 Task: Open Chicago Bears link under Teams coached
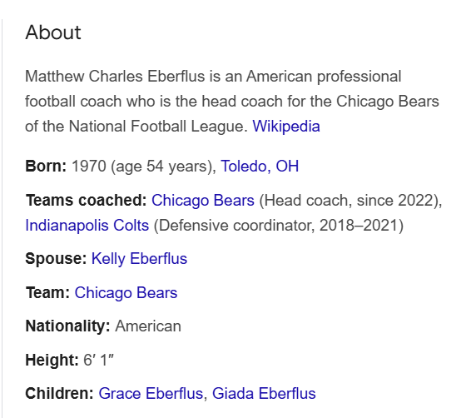[x=203, y=201]
